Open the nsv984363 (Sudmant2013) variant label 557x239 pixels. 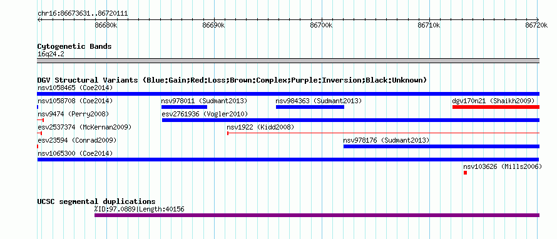(319, 101)
